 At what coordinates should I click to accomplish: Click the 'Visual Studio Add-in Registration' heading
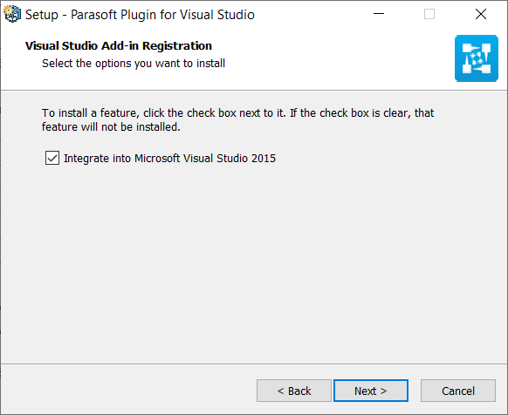tap(119, 45)
